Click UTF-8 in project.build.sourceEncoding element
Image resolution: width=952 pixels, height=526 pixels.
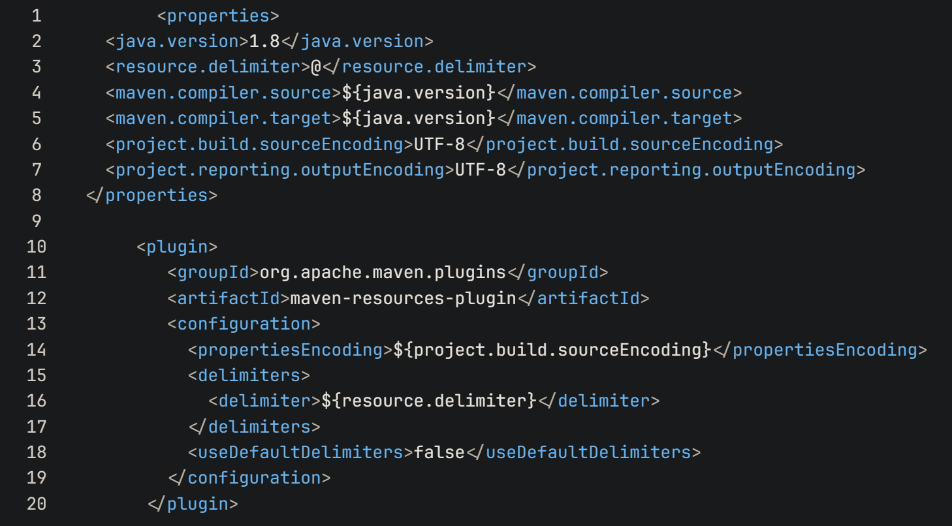pos(439,144)
